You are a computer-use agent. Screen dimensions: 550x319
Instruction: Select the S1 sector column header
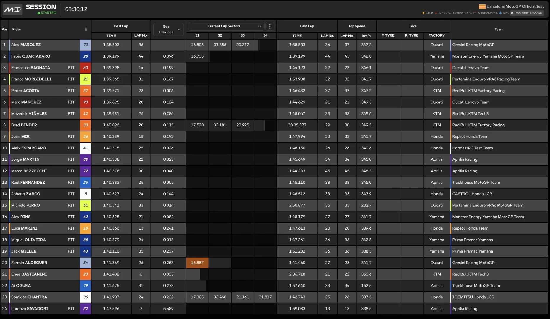coord(197,35)
